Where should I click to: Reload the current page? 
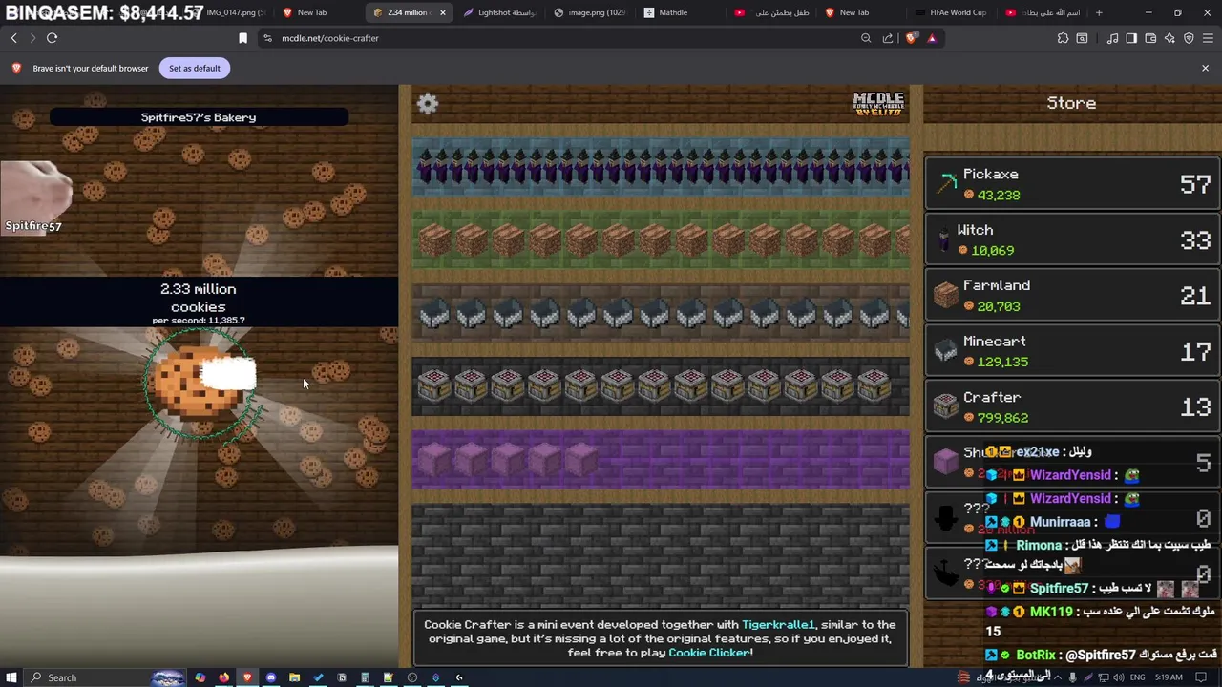click(53, 38)
